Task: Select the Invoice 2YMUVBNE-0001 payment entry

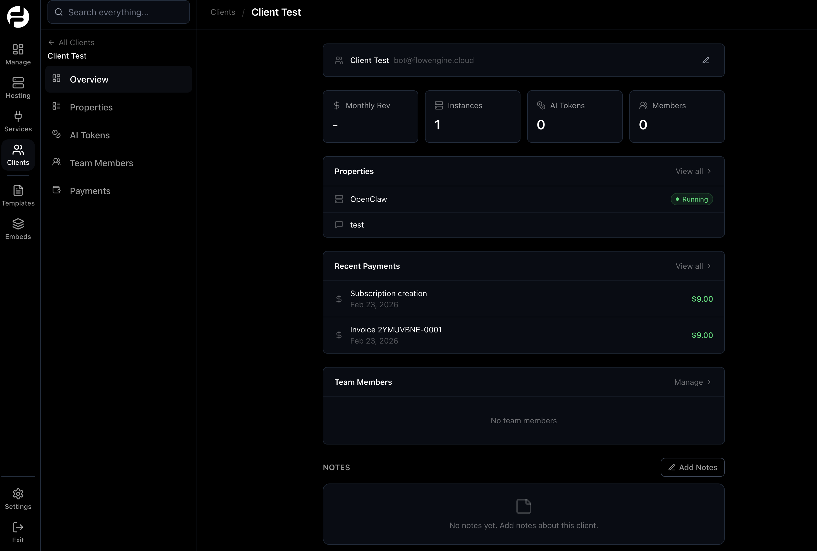Action: (x=524, y=335)
